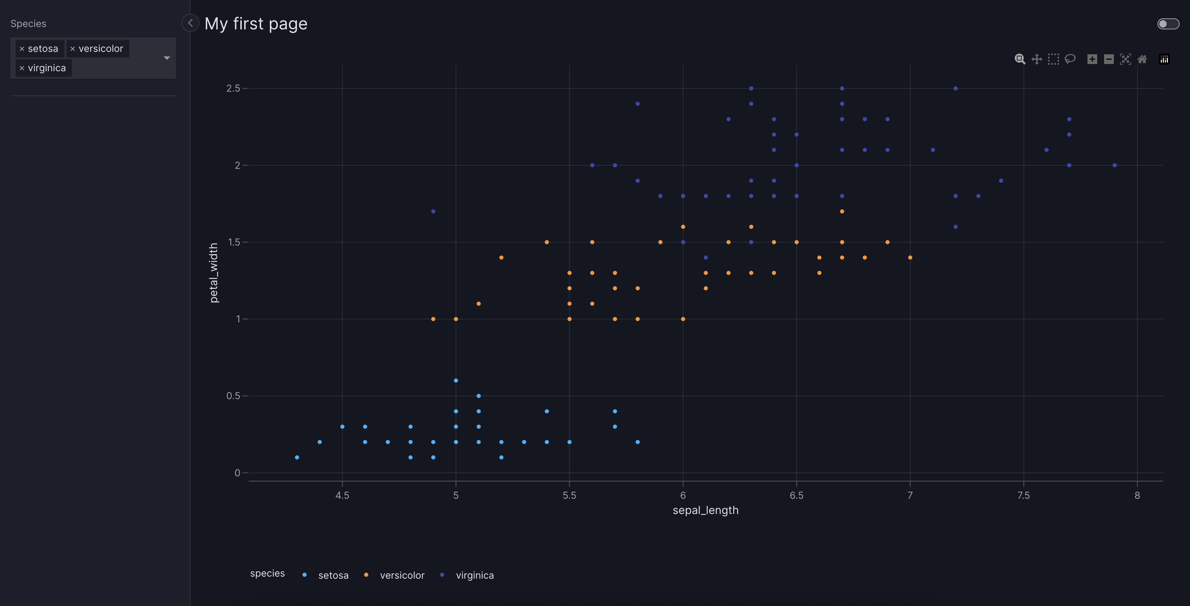
Task: Click the Zoom In plus icon
Action: (1092, 59)
